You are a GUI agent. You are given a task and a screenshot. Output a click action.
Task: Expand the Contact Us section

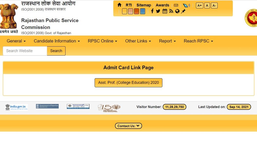(128, 126)
